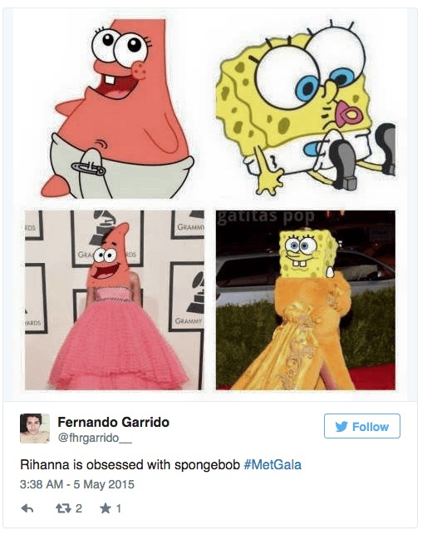Click the pink pacifier in SpongeBob's mouth
The image size is (442, 535).
click(346, 115)
